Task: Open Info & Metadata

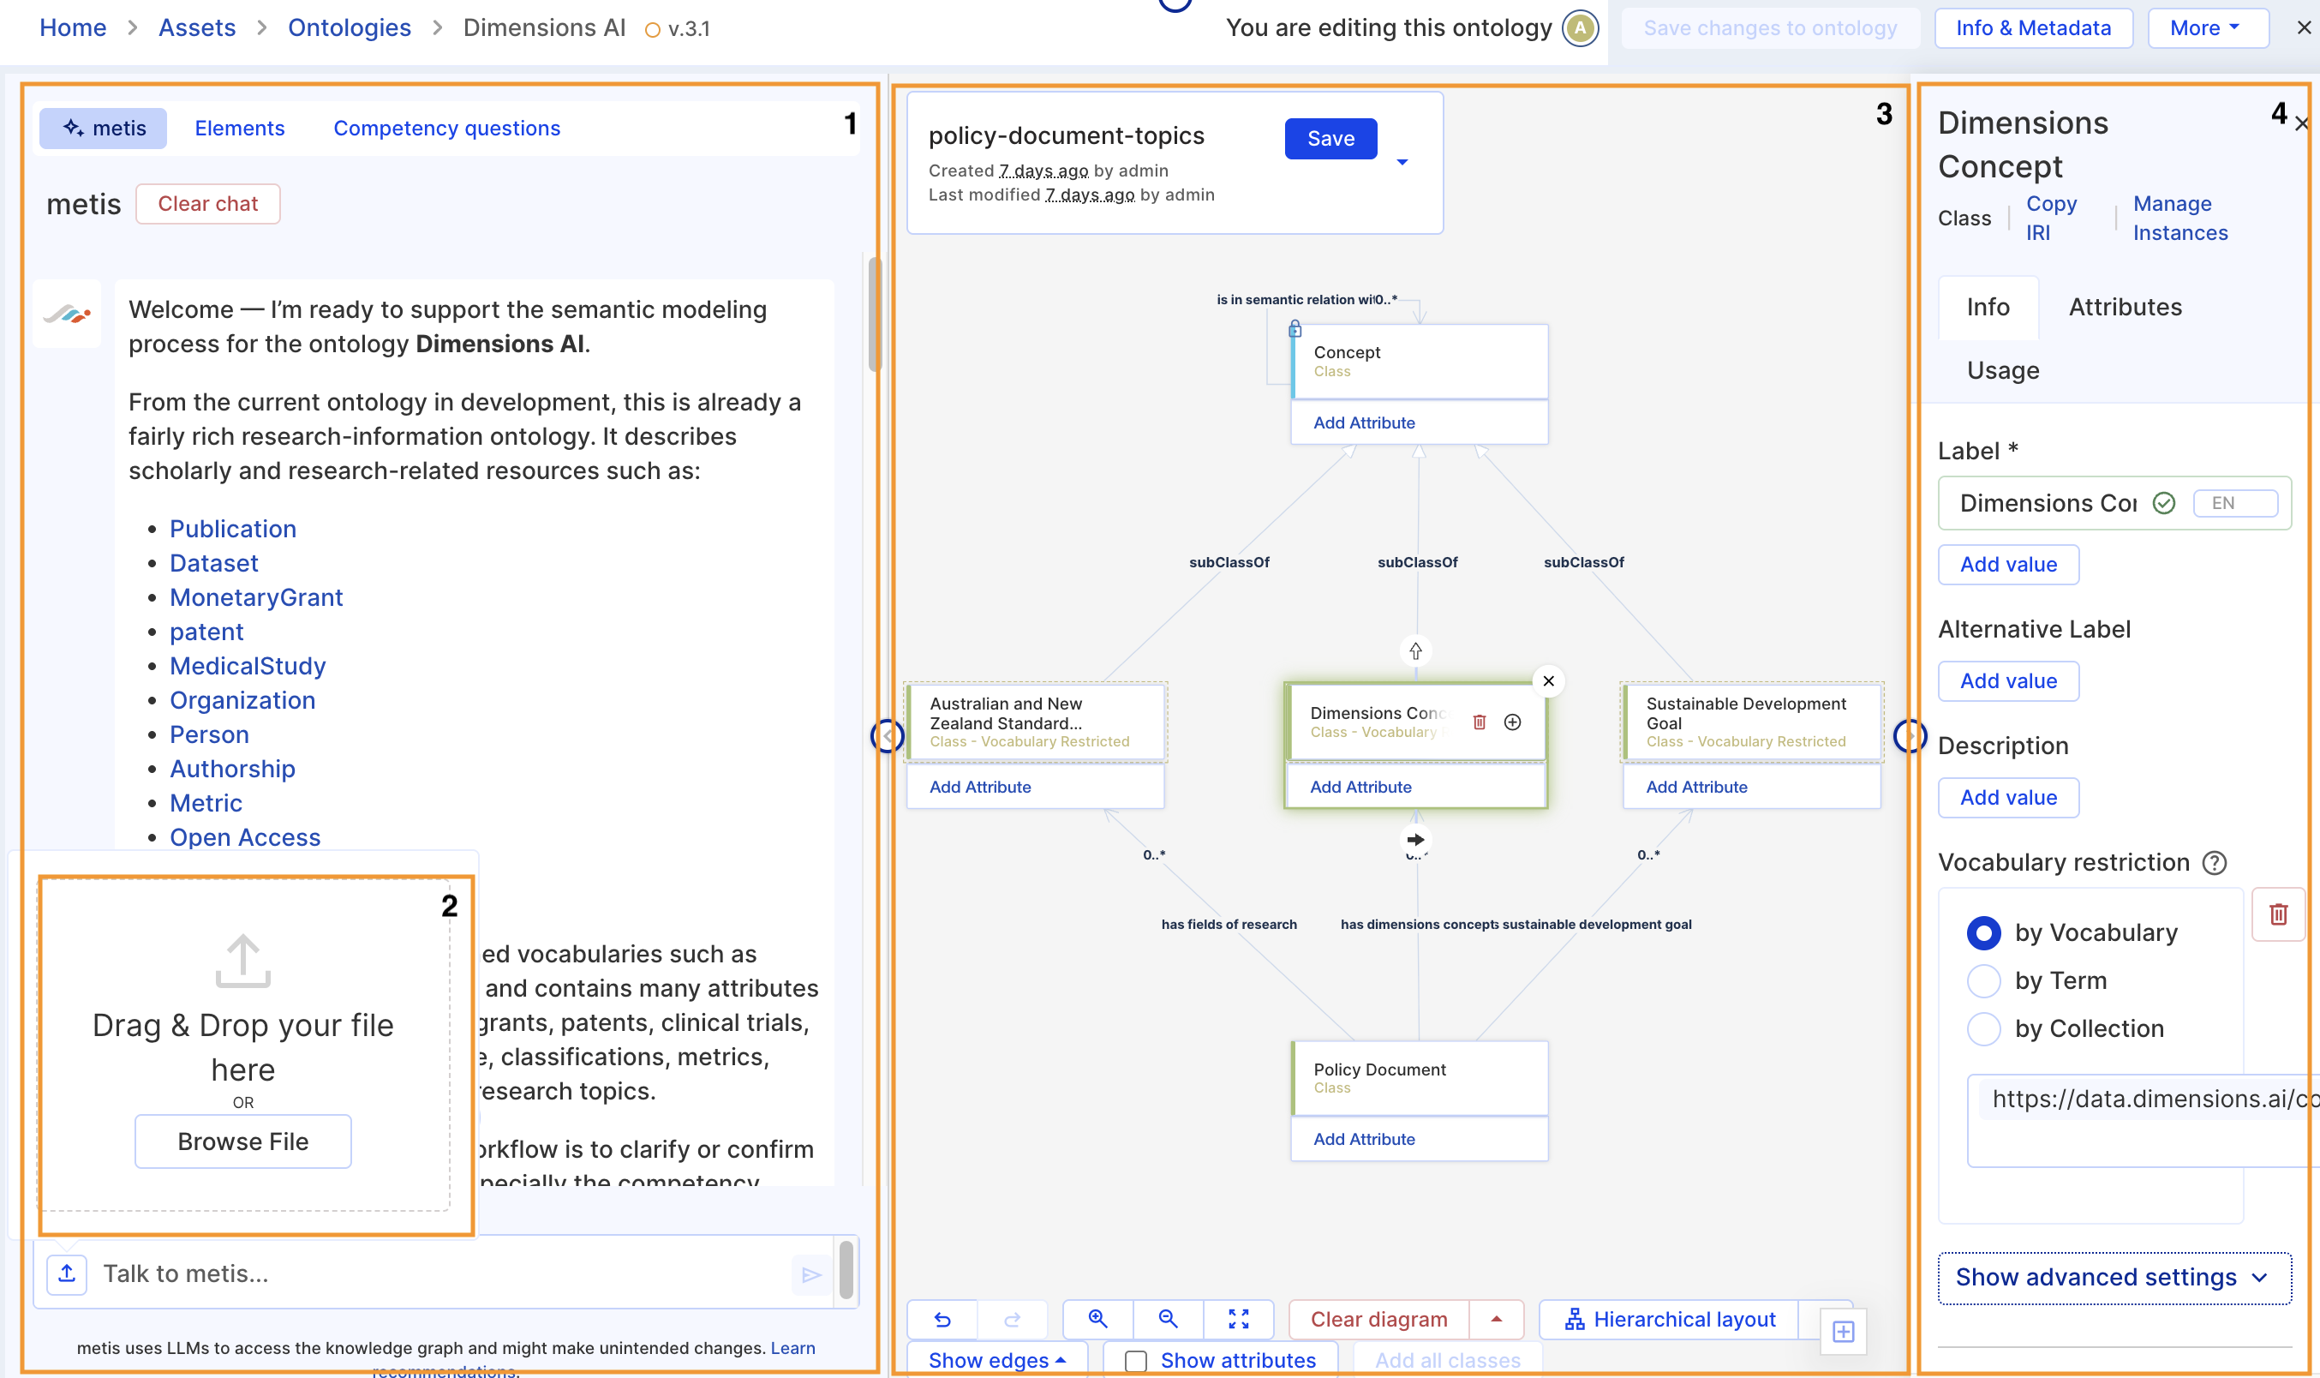Action: click(2033, 28)
